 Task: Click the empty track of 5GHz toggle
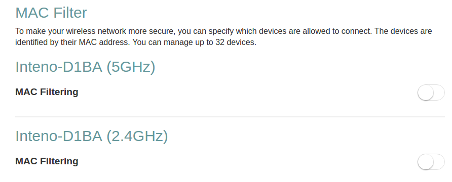coord(439,93)
